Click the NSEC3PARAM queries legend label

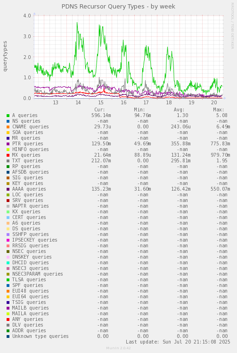[x=38, y=274]
